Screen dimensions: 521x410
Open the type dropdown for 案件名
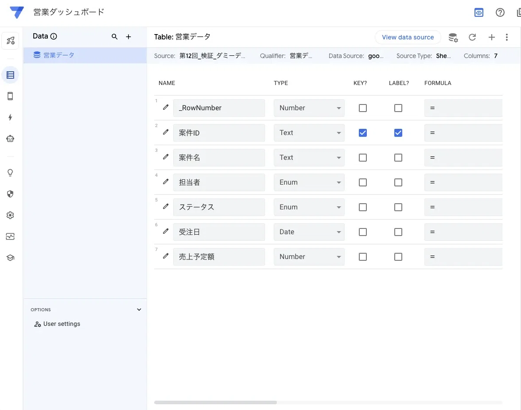point(309,157)
